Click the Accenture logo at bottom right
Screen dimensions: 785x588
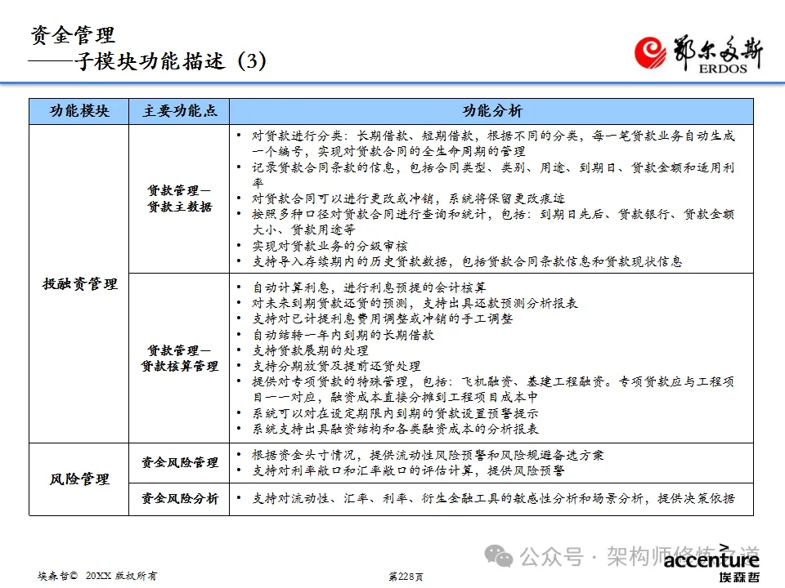tap(711, 556)
